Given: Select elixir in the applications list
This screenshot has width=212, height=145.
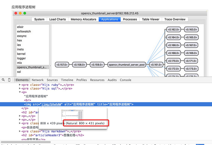Looking at the screenshot, I should [20, 27].
